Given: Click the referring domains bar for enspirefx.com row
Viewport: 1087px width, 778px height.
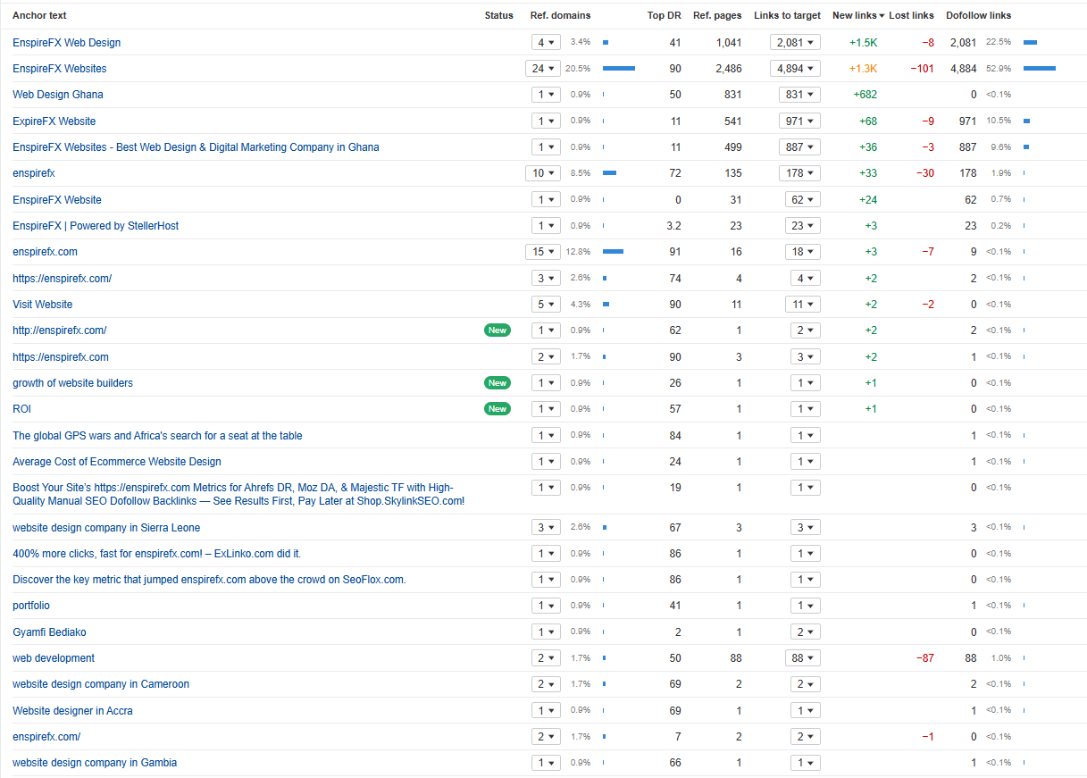Looking at the screenshot, I should [613, 252].
